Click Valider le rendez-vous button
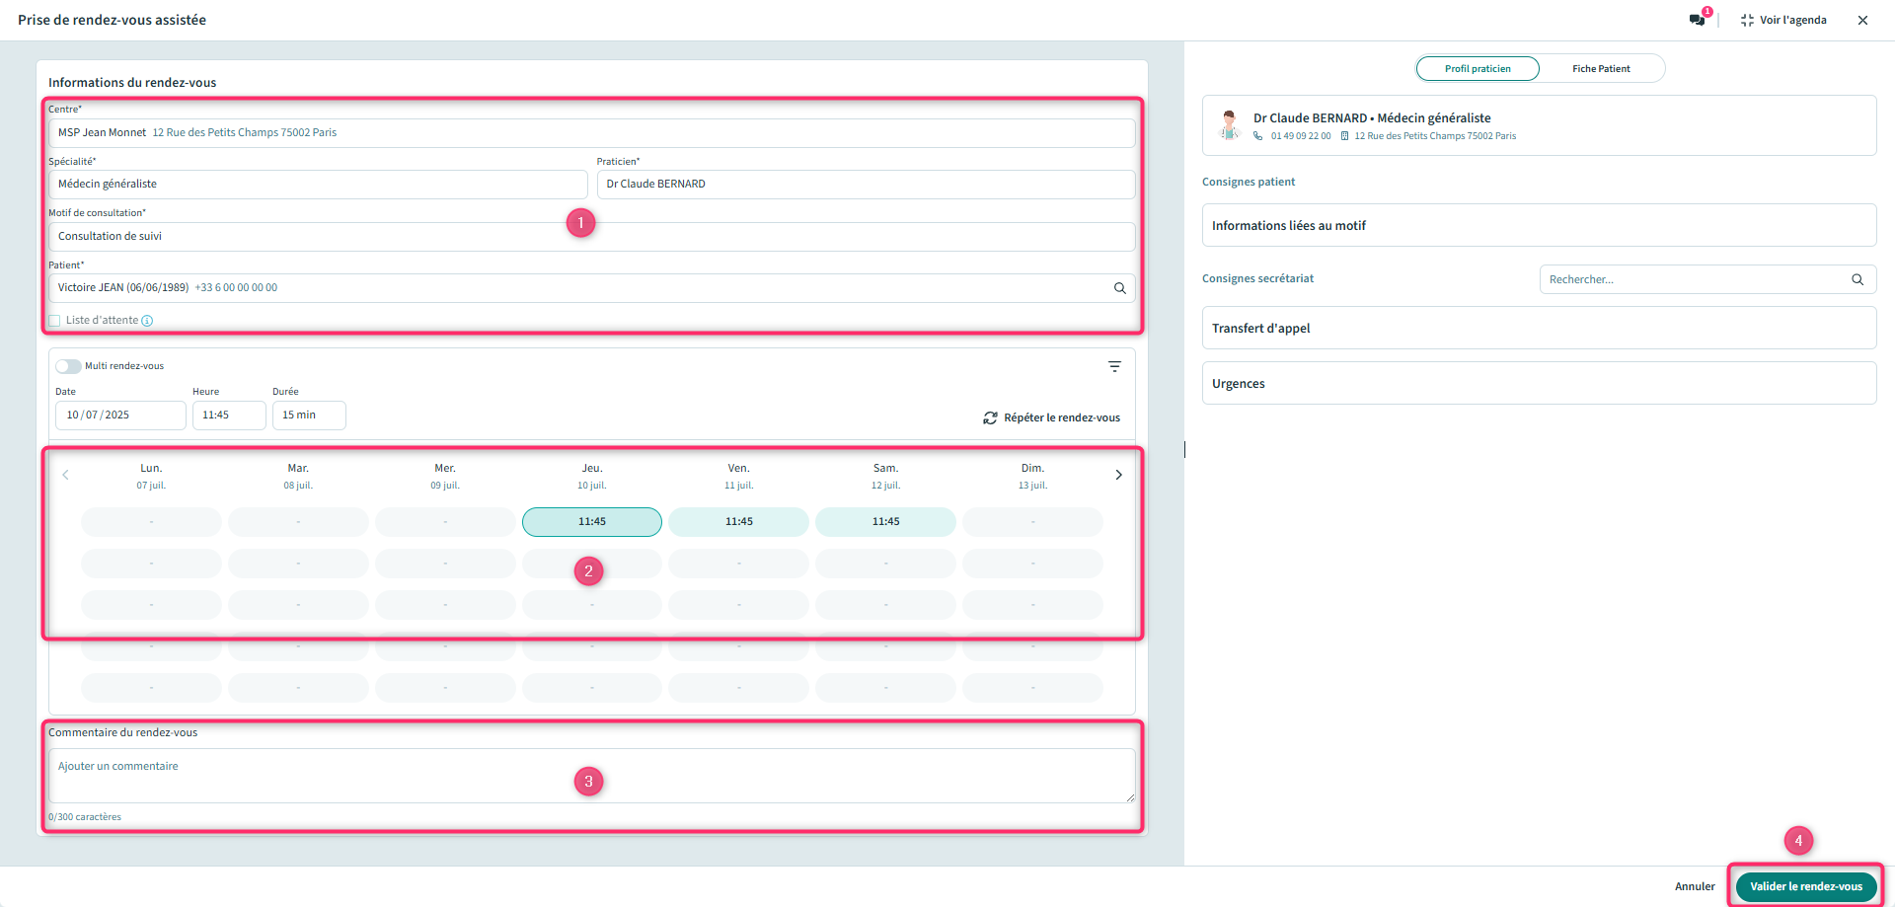 tap(1805, 886)
